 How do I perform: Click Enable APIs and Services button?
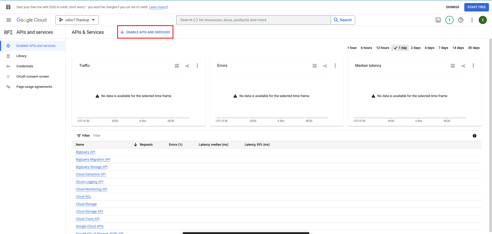click(x=145, y=32)
